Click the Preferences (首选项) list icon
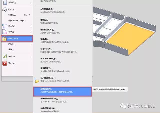Viewport: 160px width, 113px height. (x=4, y=2)
